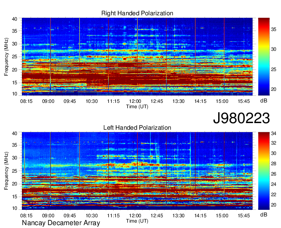Click the 10:30 time tick on Right Handed plot
This screenshot has height=228, width=281.
point(92,101)
